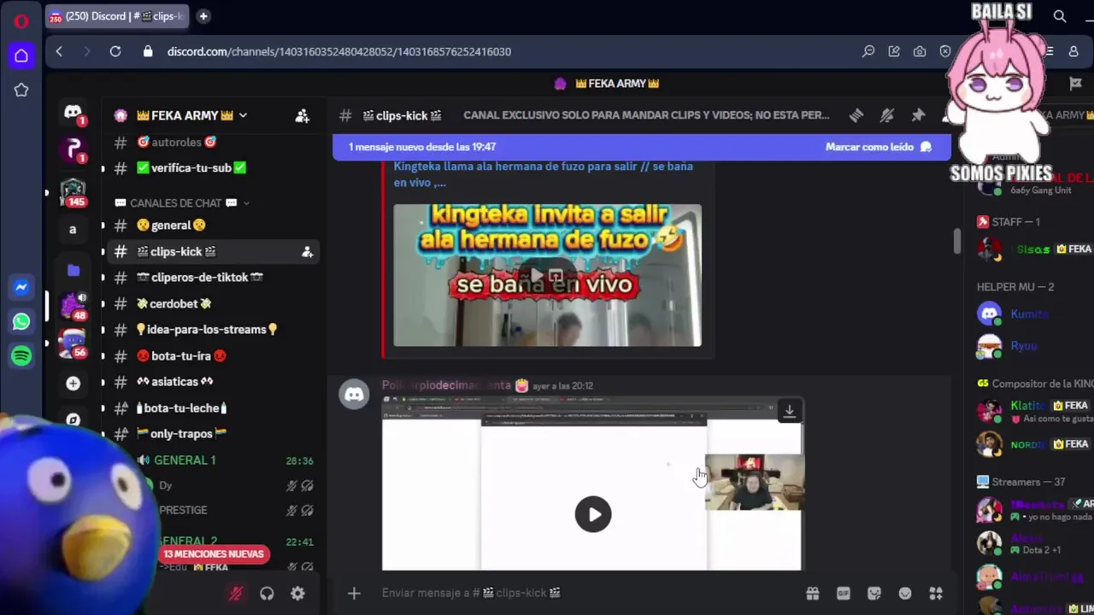1094x615 pixels.
Task: Open the kingteka invita a salir video thumbnail
Action: (547, 275)
